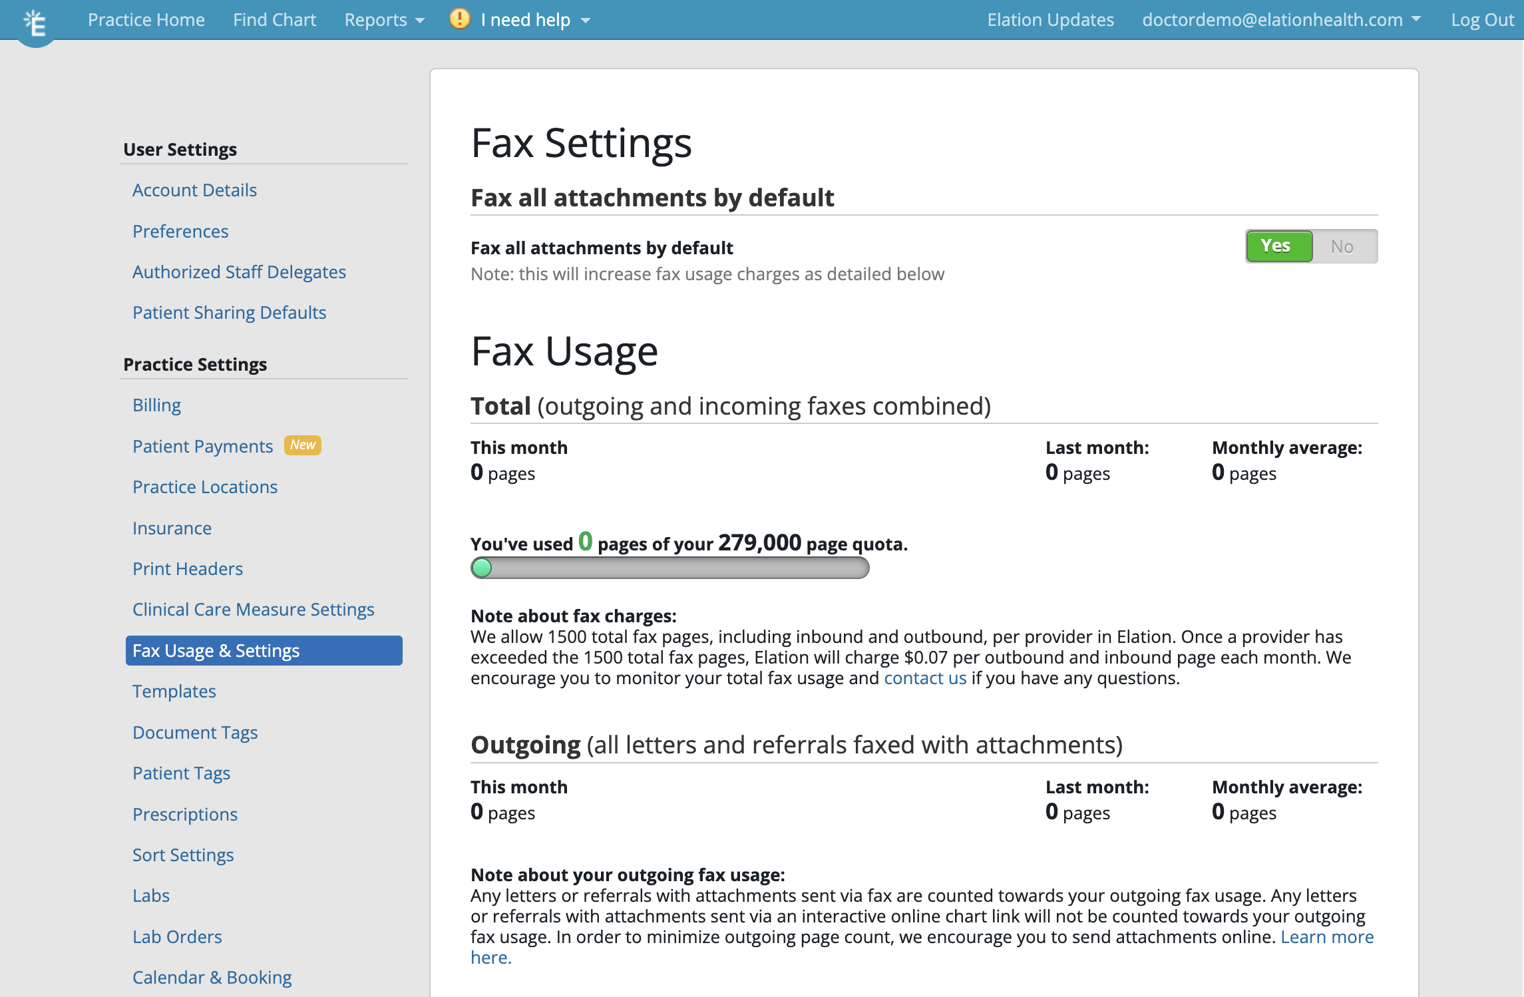
Task: Click the contact us link
Action: 924,678
